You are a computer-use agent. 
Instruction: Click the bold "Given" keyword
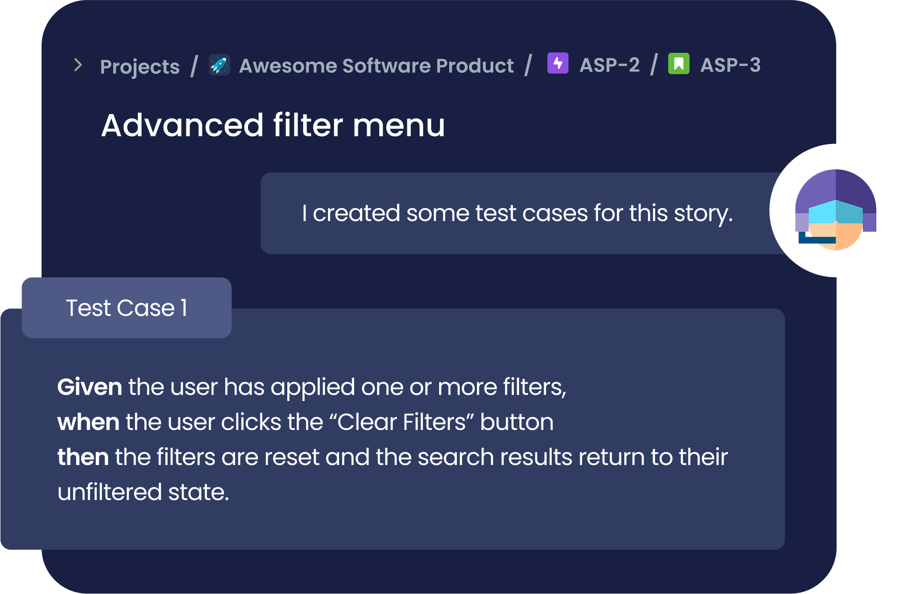pyautogui.click(x=90, y=387)
